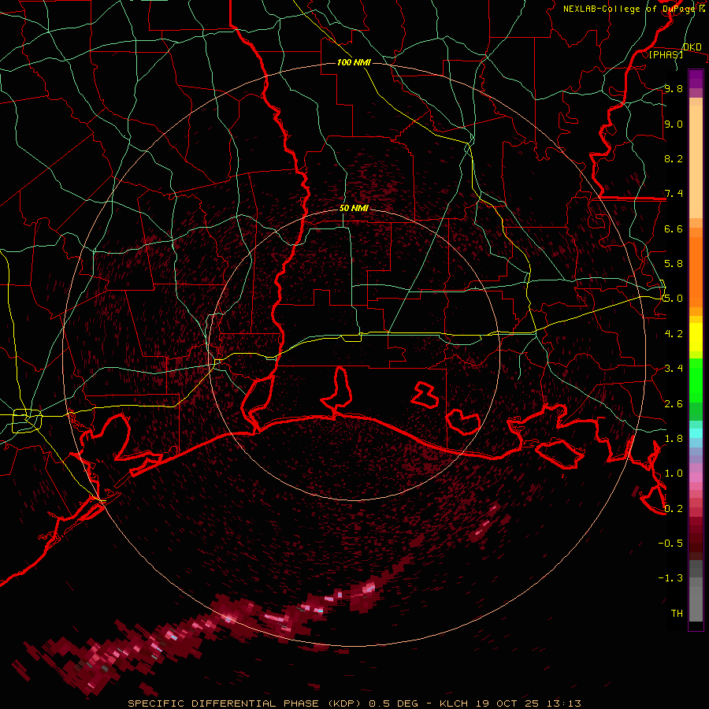Click the -0.5 scale value
The height and width of the screenshot is (709, 709).
pos(670,544)
